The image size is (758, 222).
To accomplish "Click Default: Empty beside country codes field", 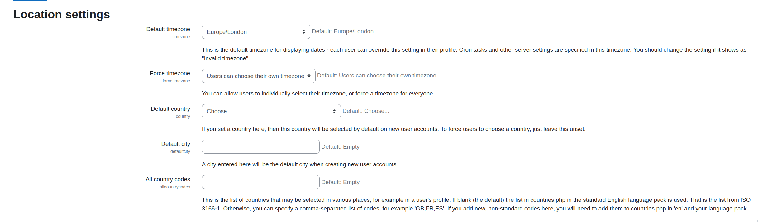I will tap(340, 182).
